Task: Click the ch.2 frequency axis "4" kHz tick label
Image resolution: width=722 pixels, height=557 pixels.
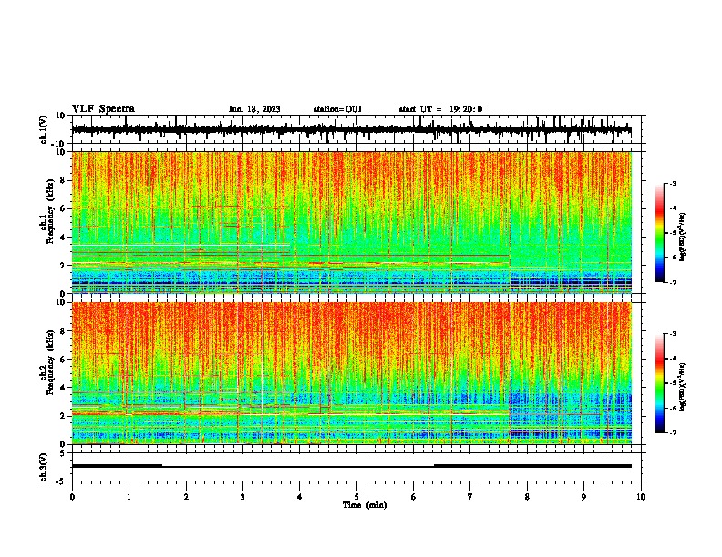Action: (63, 388)
